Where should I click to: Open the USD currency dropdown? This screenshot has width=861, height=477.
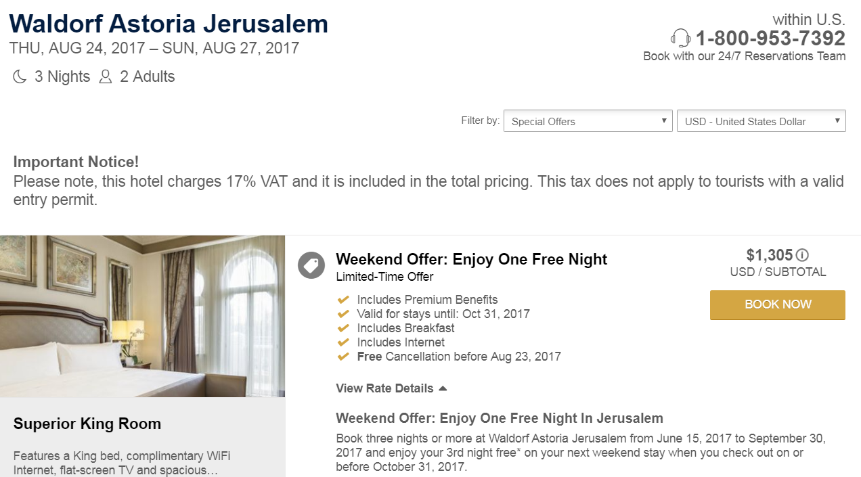(x=761, y=121)
